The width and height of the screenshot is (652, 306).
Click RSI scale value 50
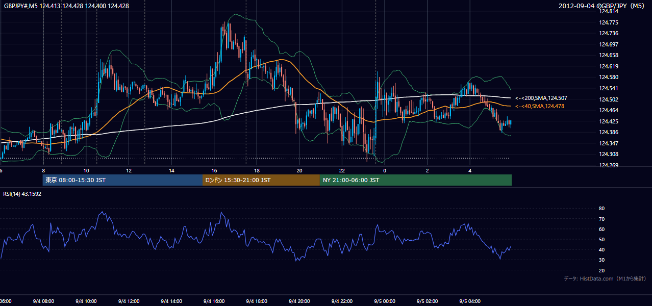tap(601, 239)
